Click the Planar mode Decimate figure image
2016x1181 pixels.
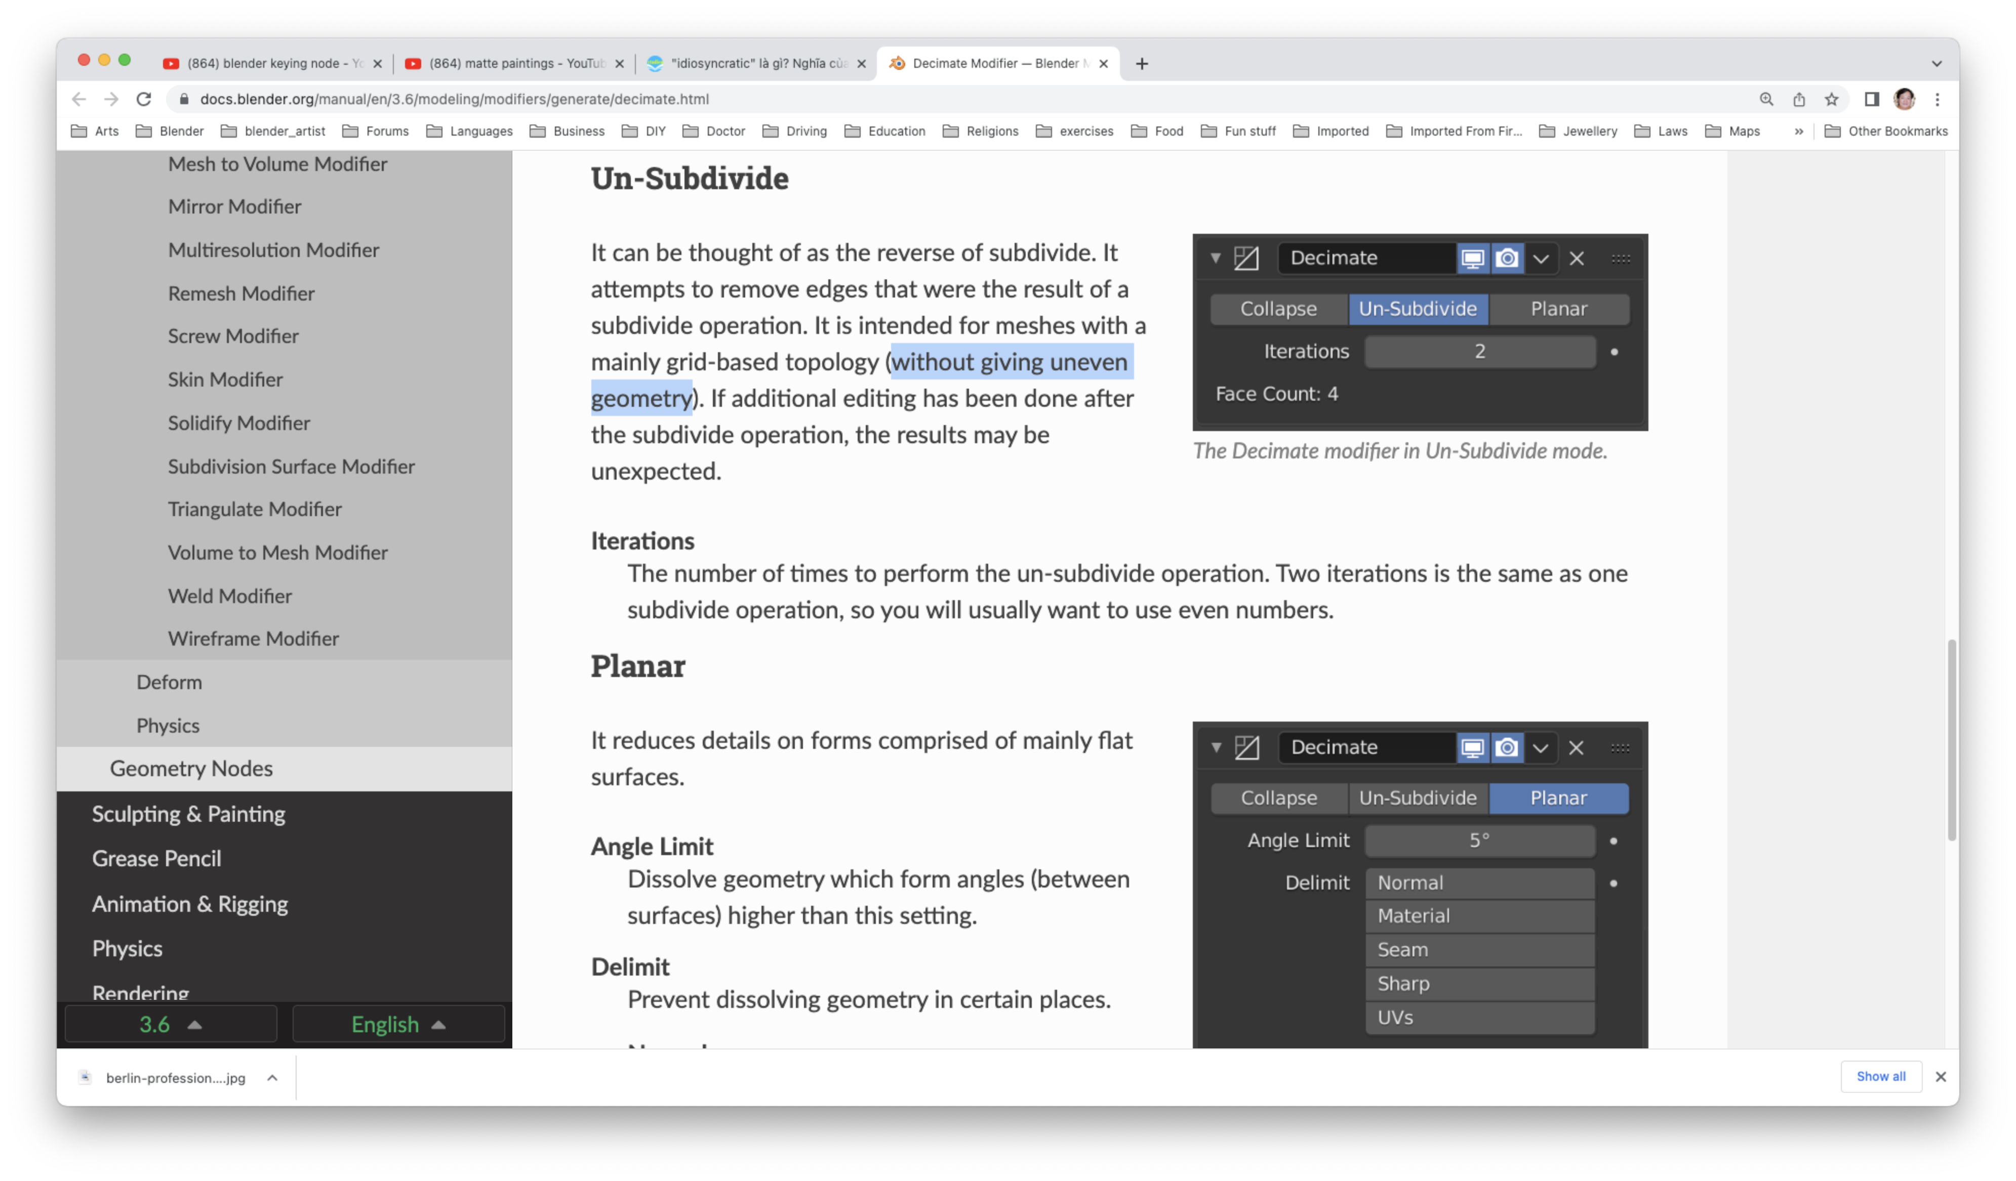[1419, 884]
